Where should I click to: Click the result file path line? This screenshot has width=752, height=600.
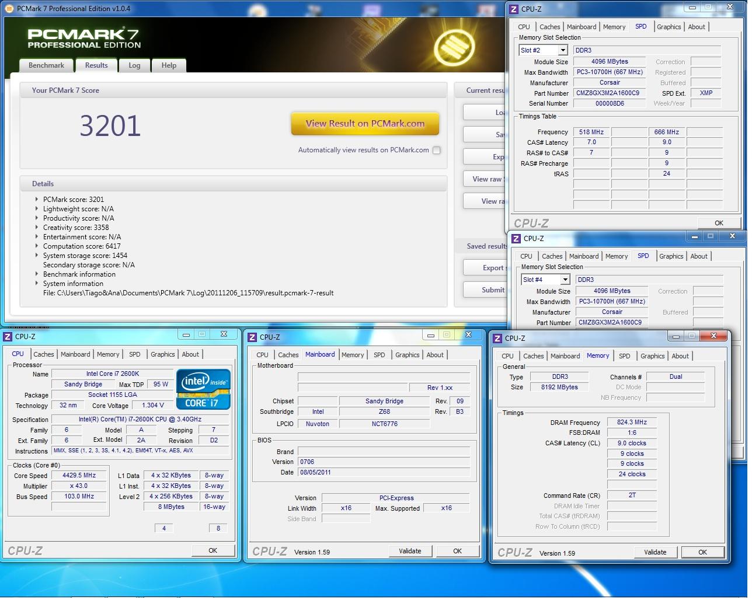pyautogui.click(x=189, y=293)
